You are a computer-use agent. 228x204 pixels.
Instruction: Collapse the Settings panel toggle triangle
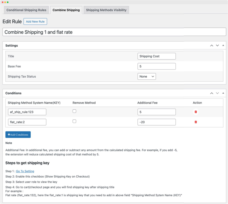tap(223, 45)
